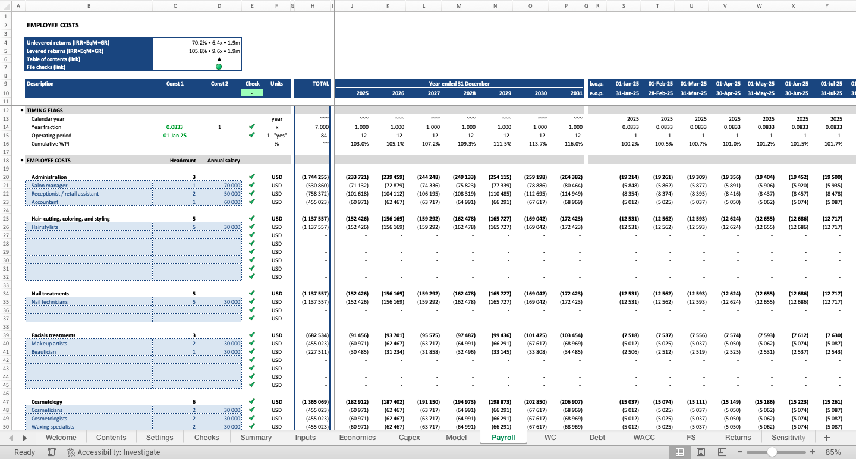Select the TOTAL column header cell
The width and height of the screenshot is (856, 459).
(313, 84)
